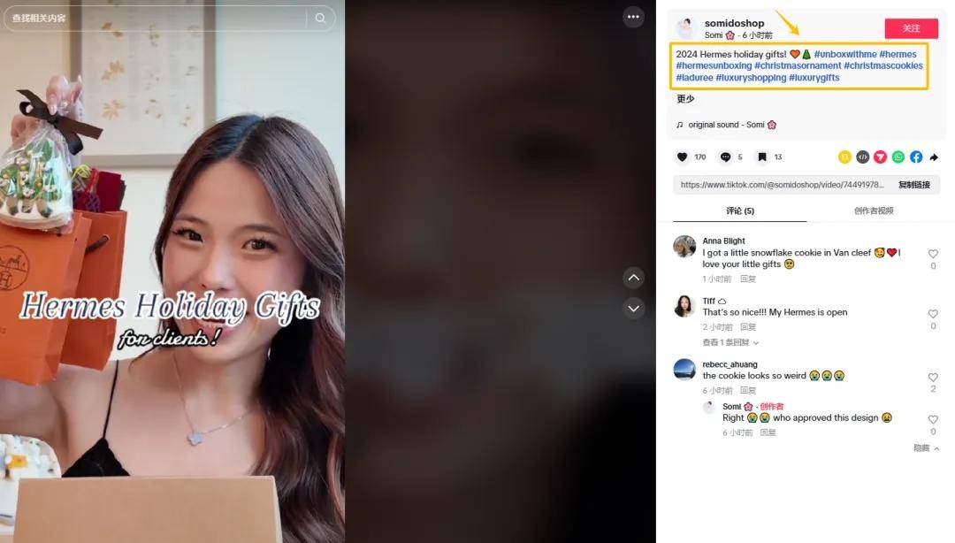
Task: Expand the 1 reply under Tiff's comment
Action: (x=730, y=342)
